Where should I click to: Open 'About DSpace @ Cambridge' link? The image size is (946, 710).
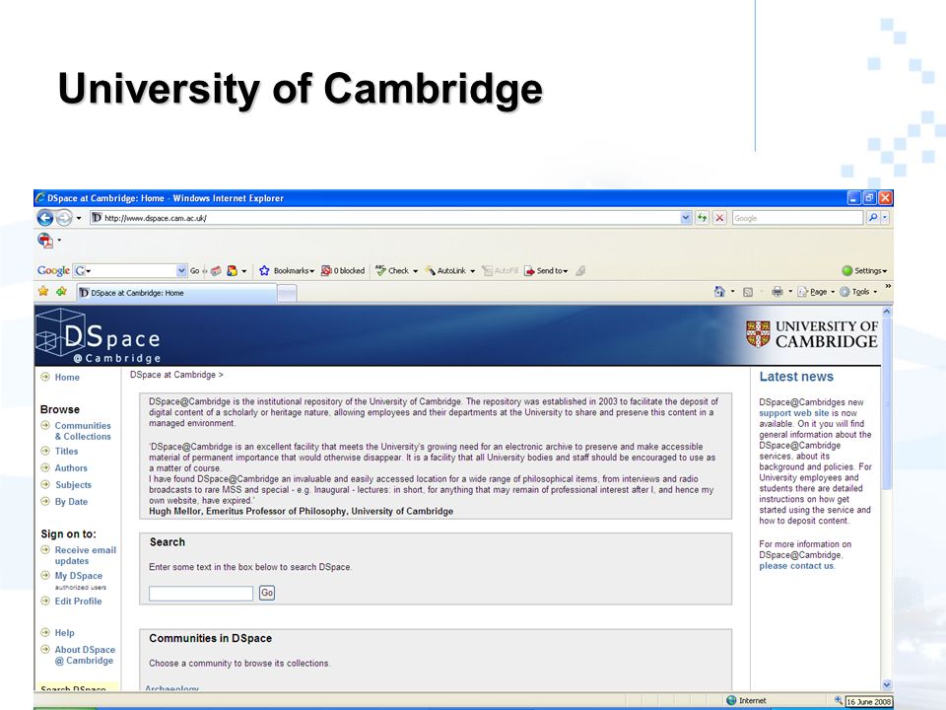[85, 655]
